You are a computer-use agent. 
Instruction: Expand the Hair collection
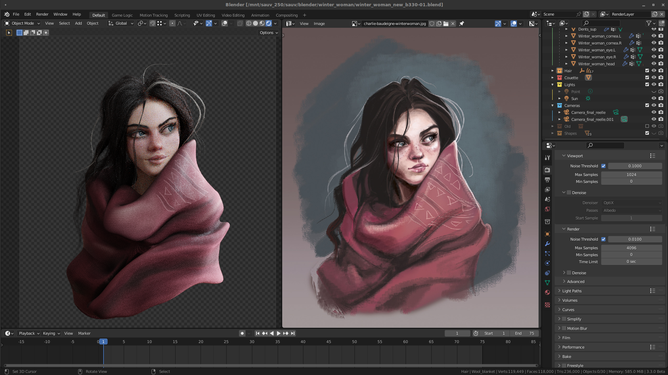point(553,71)
